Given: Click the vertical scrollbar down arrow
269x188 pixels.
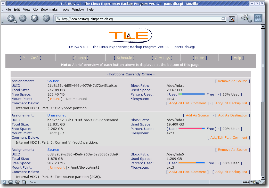Looking at the screenshot, I should coord(263,178).
